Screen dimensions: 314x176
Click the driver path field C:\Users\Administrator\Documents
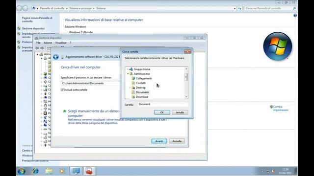[90, 83]
